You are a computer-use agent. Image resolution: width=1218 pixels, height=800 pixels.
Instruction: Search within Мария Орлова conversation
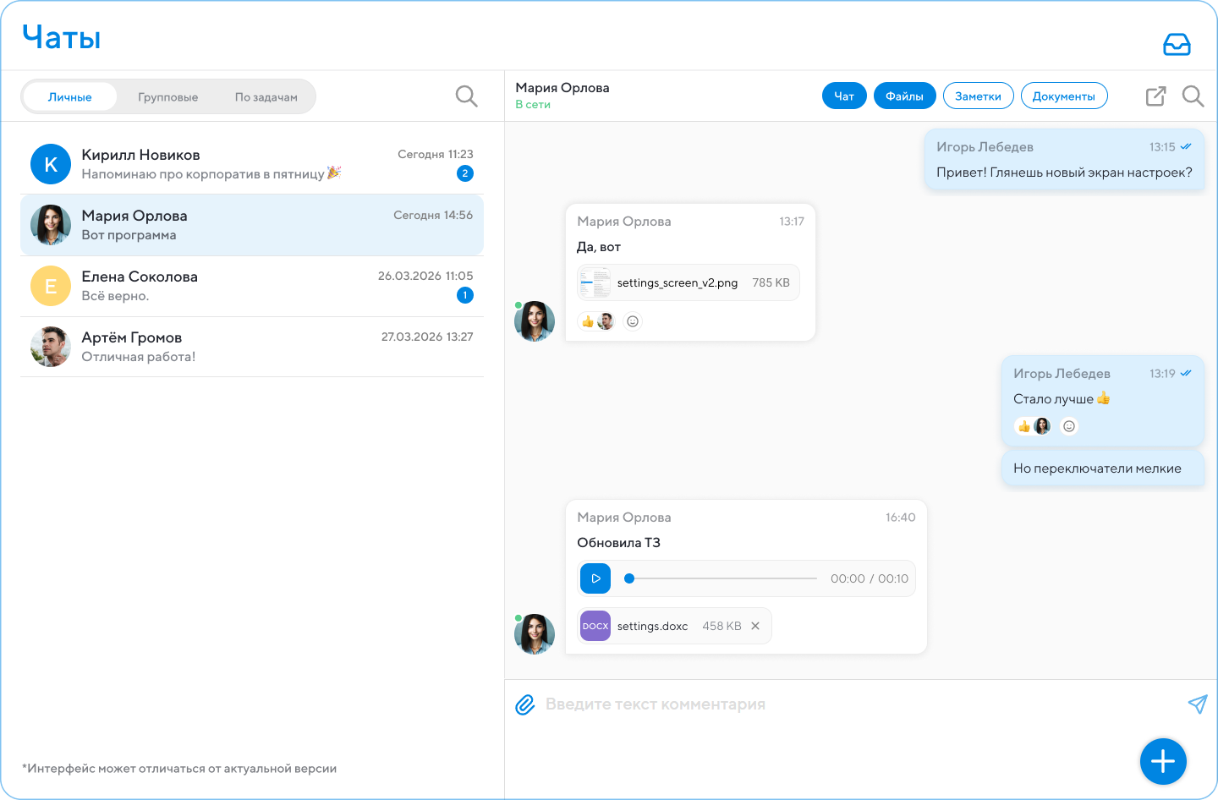point(1193,96)
